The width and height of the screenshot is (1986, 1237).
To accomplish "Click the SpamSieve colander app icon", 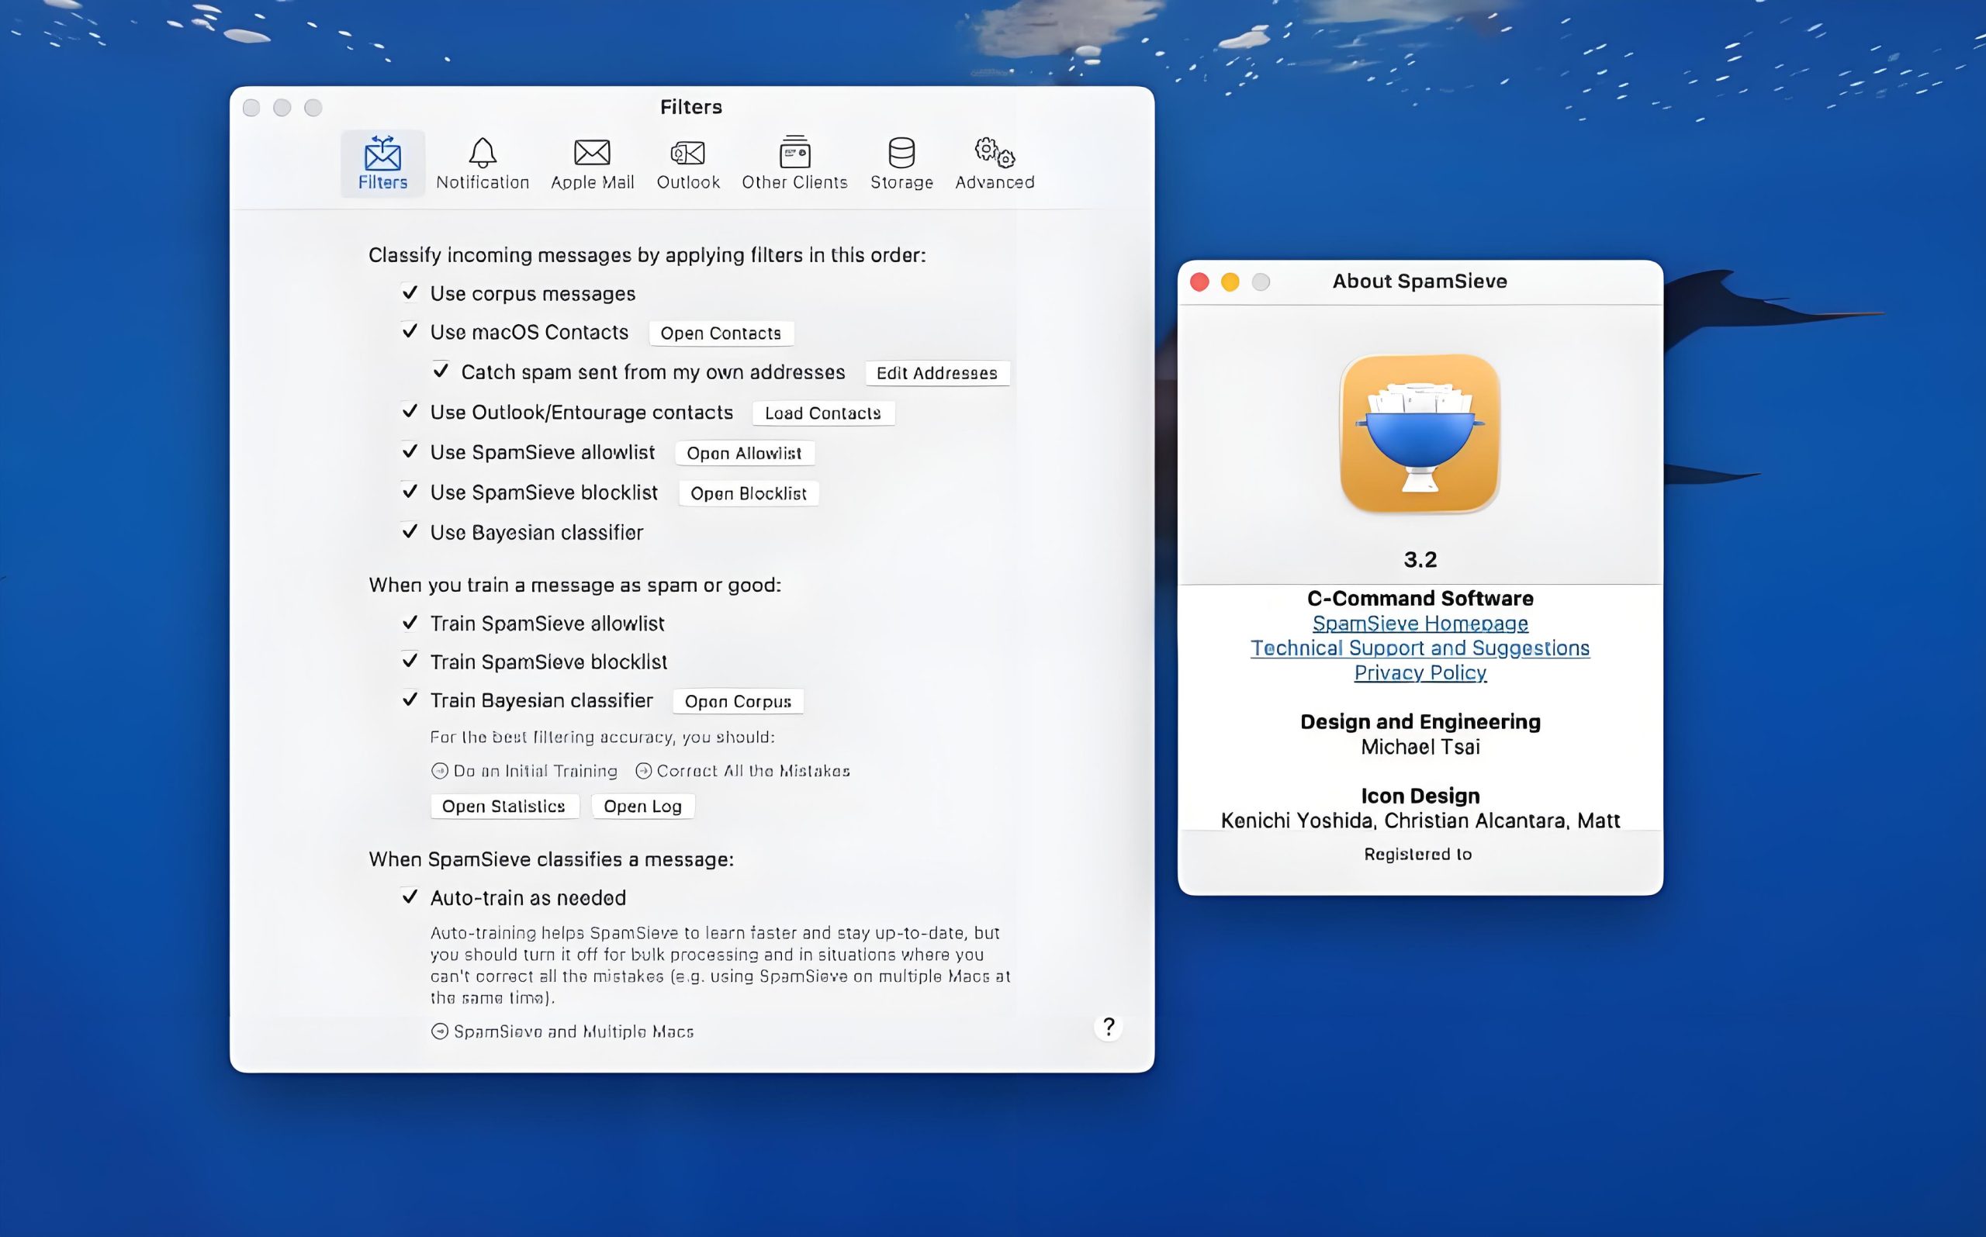I will point(1420,434).
